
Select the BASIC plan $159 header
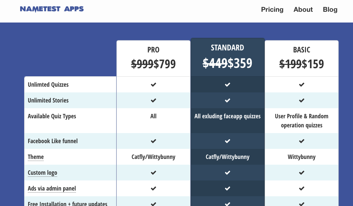302,58
